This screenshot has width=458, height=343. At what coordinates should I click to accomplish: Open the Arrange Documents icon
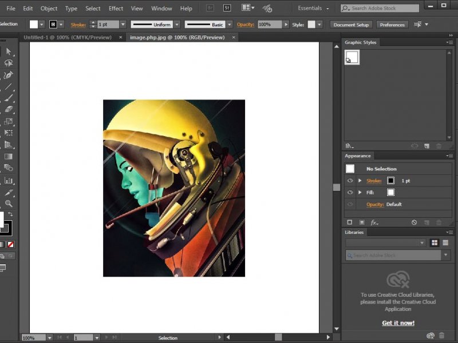[x=248, y=8]
